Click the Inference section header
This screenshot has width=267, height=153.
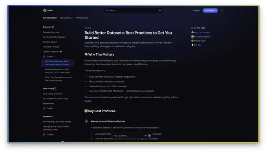[x=49, y=117]
